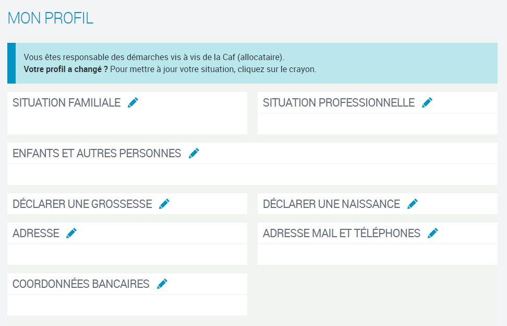
Task: Open the Enfants et autres personnes heading
Action: coord(96,154)
